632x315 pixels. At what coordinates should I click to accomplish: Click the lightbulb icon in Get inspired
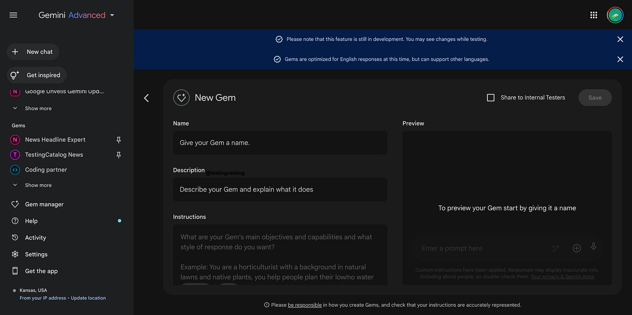point(15,75)
